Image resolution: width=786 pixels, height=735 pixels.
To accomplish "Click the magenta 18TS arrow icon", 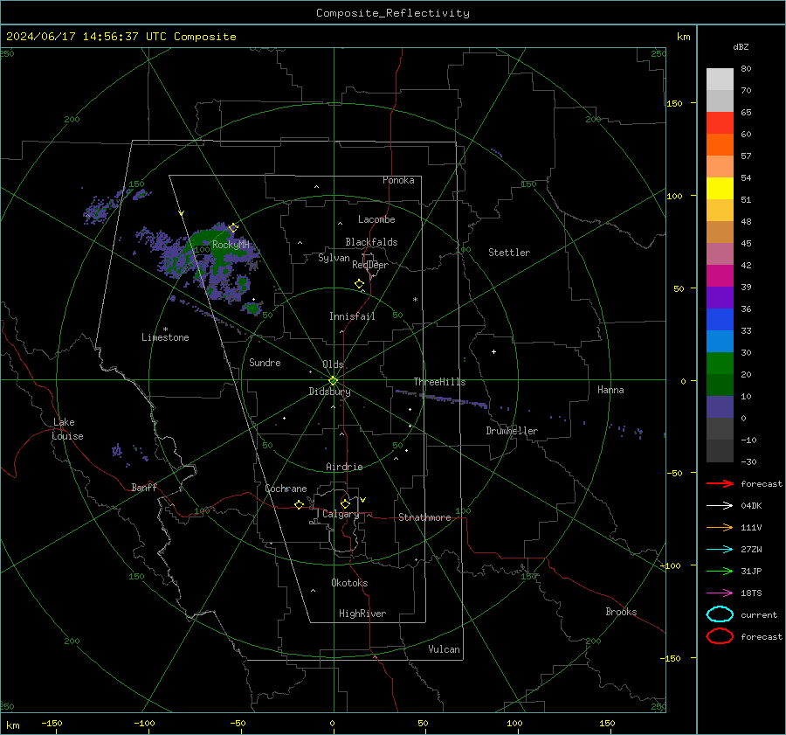I will pyautogui.click(x=720, y=593).
